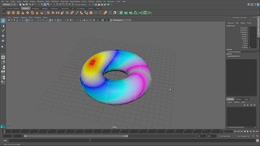Create a polygon plane from the shelf
Screen dimensions: 260x146
[x=28, y=13]
